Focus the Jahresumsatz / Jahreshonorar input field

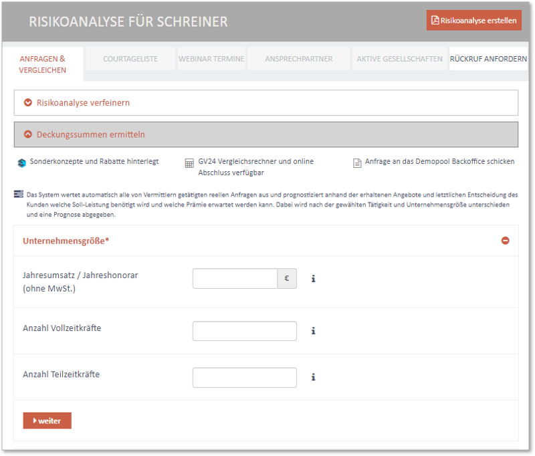235,279
